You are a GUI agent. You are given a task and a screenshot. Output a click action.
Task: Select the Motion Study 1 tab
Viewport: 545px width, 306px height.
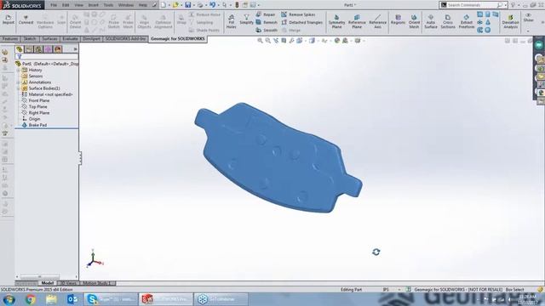(x=96, y=283)
